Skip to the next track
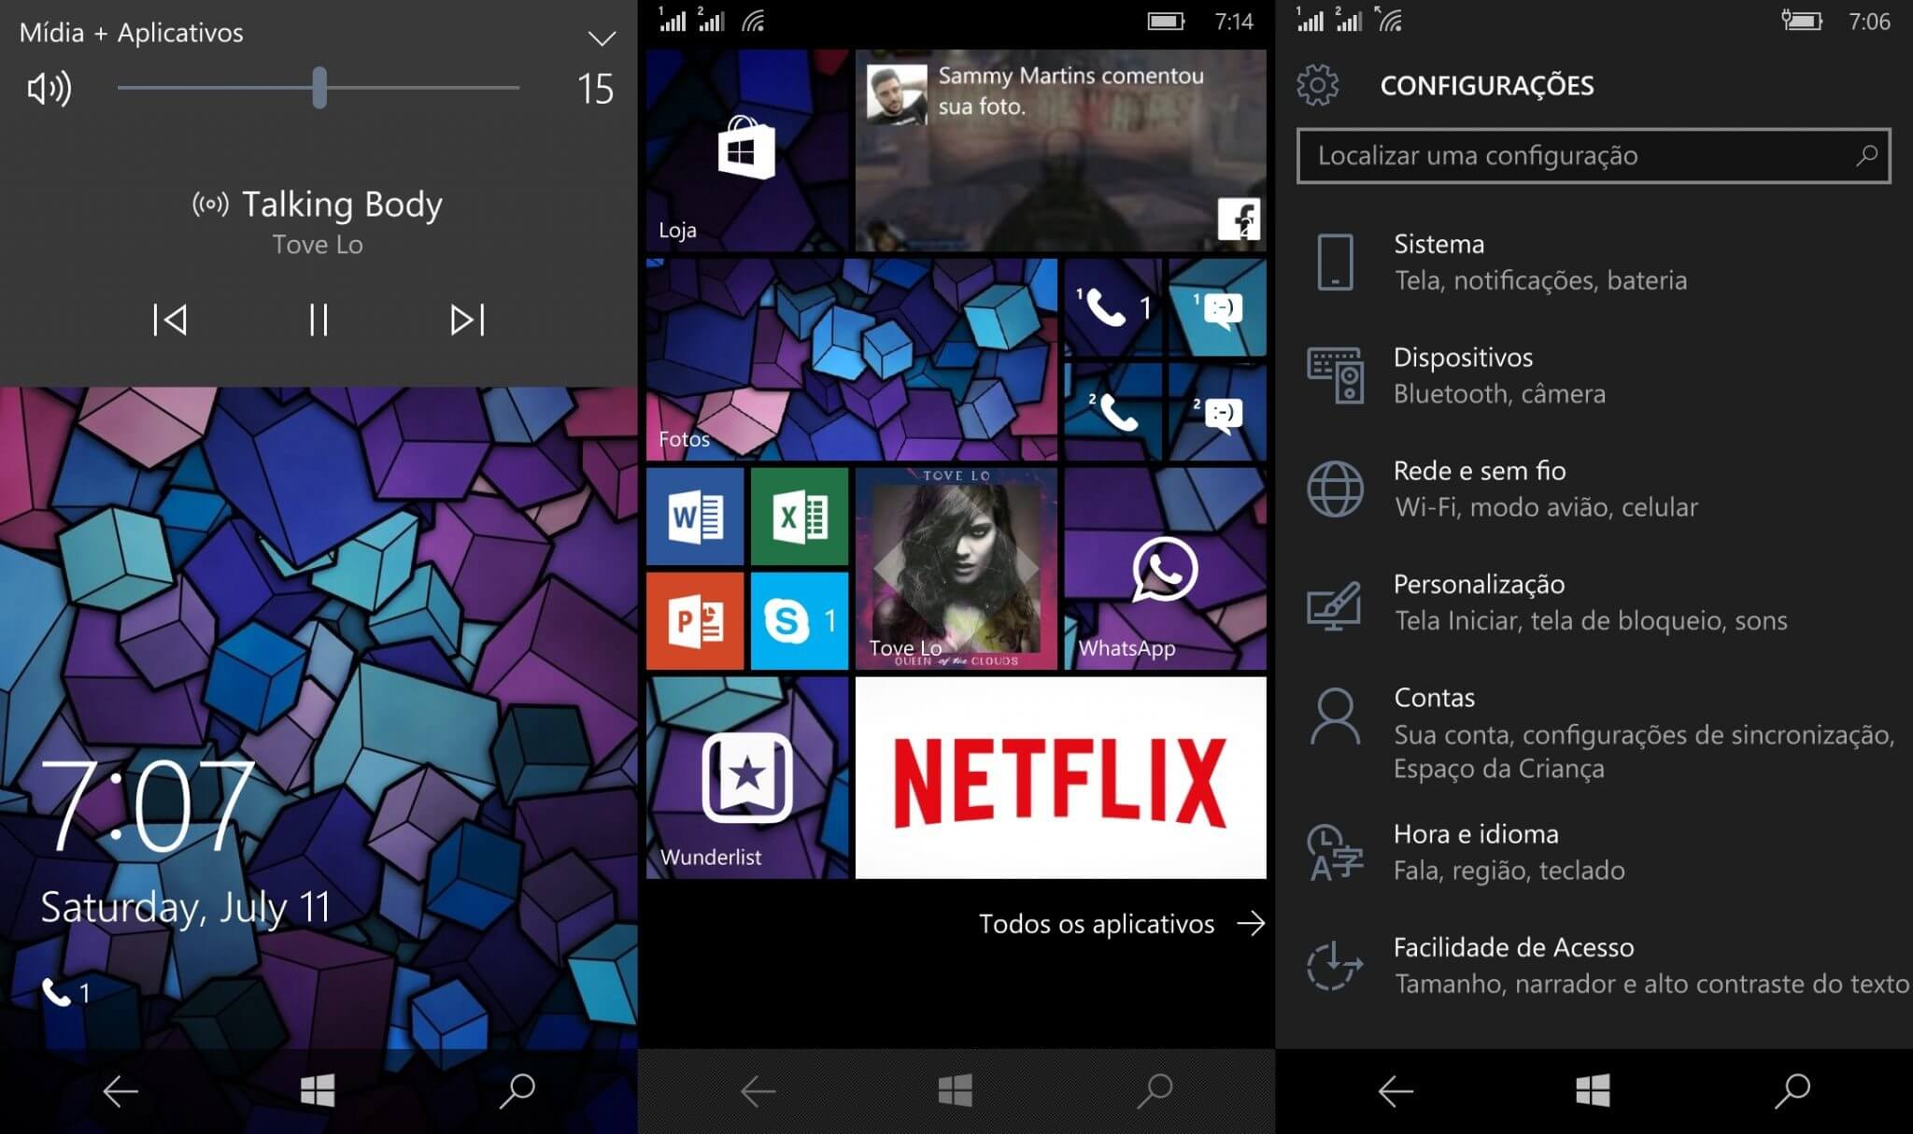The height and width of the screenshot is (1134, 1913). pyautogui.click(x=467, y=319)
